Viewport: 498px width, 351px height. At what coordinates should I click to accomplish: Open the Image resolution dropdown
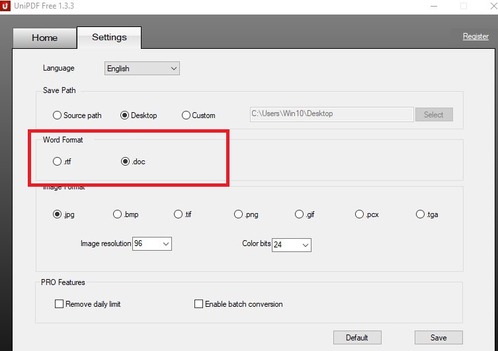click(152, 243)
